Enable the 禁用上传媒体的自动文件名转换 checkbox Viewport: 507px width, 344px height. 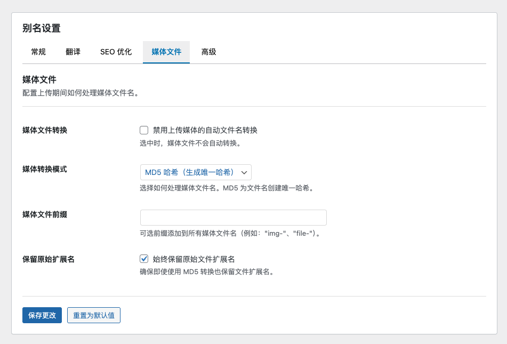[x=144, y=130]
